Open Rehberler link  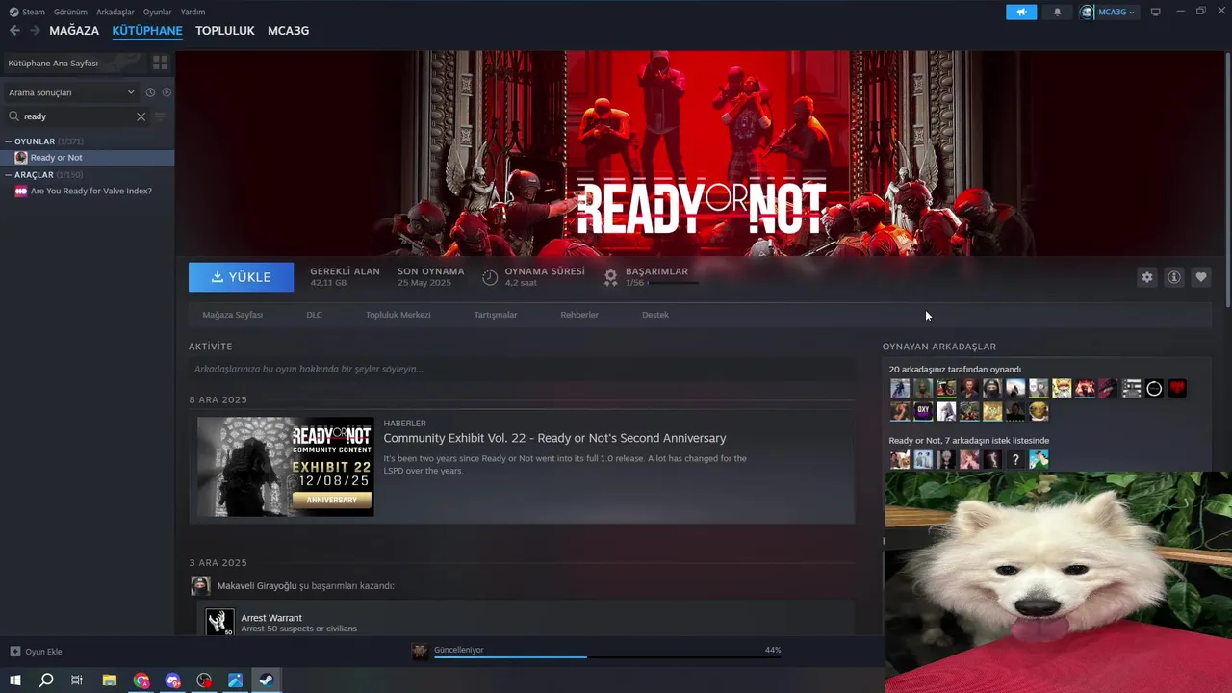pos(579,315)
